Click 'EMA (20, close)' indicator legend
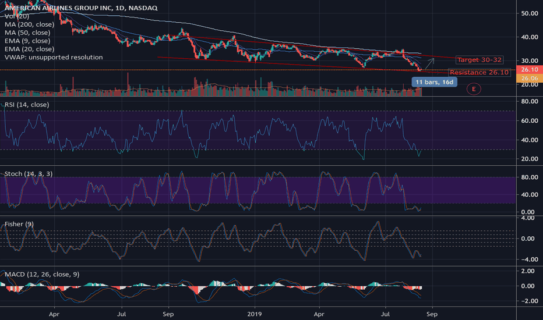Image resolution: width=543 pixels, height=320 pixels. point(30,49)
